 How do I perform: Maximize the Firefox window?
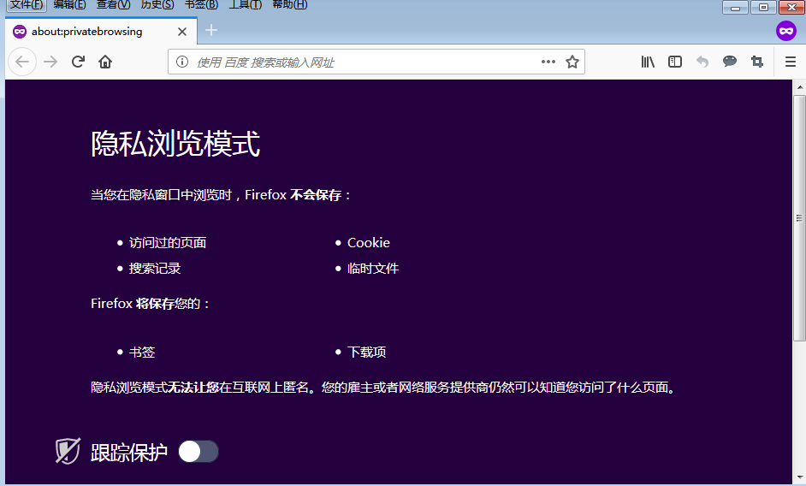(x=763, y=7)
